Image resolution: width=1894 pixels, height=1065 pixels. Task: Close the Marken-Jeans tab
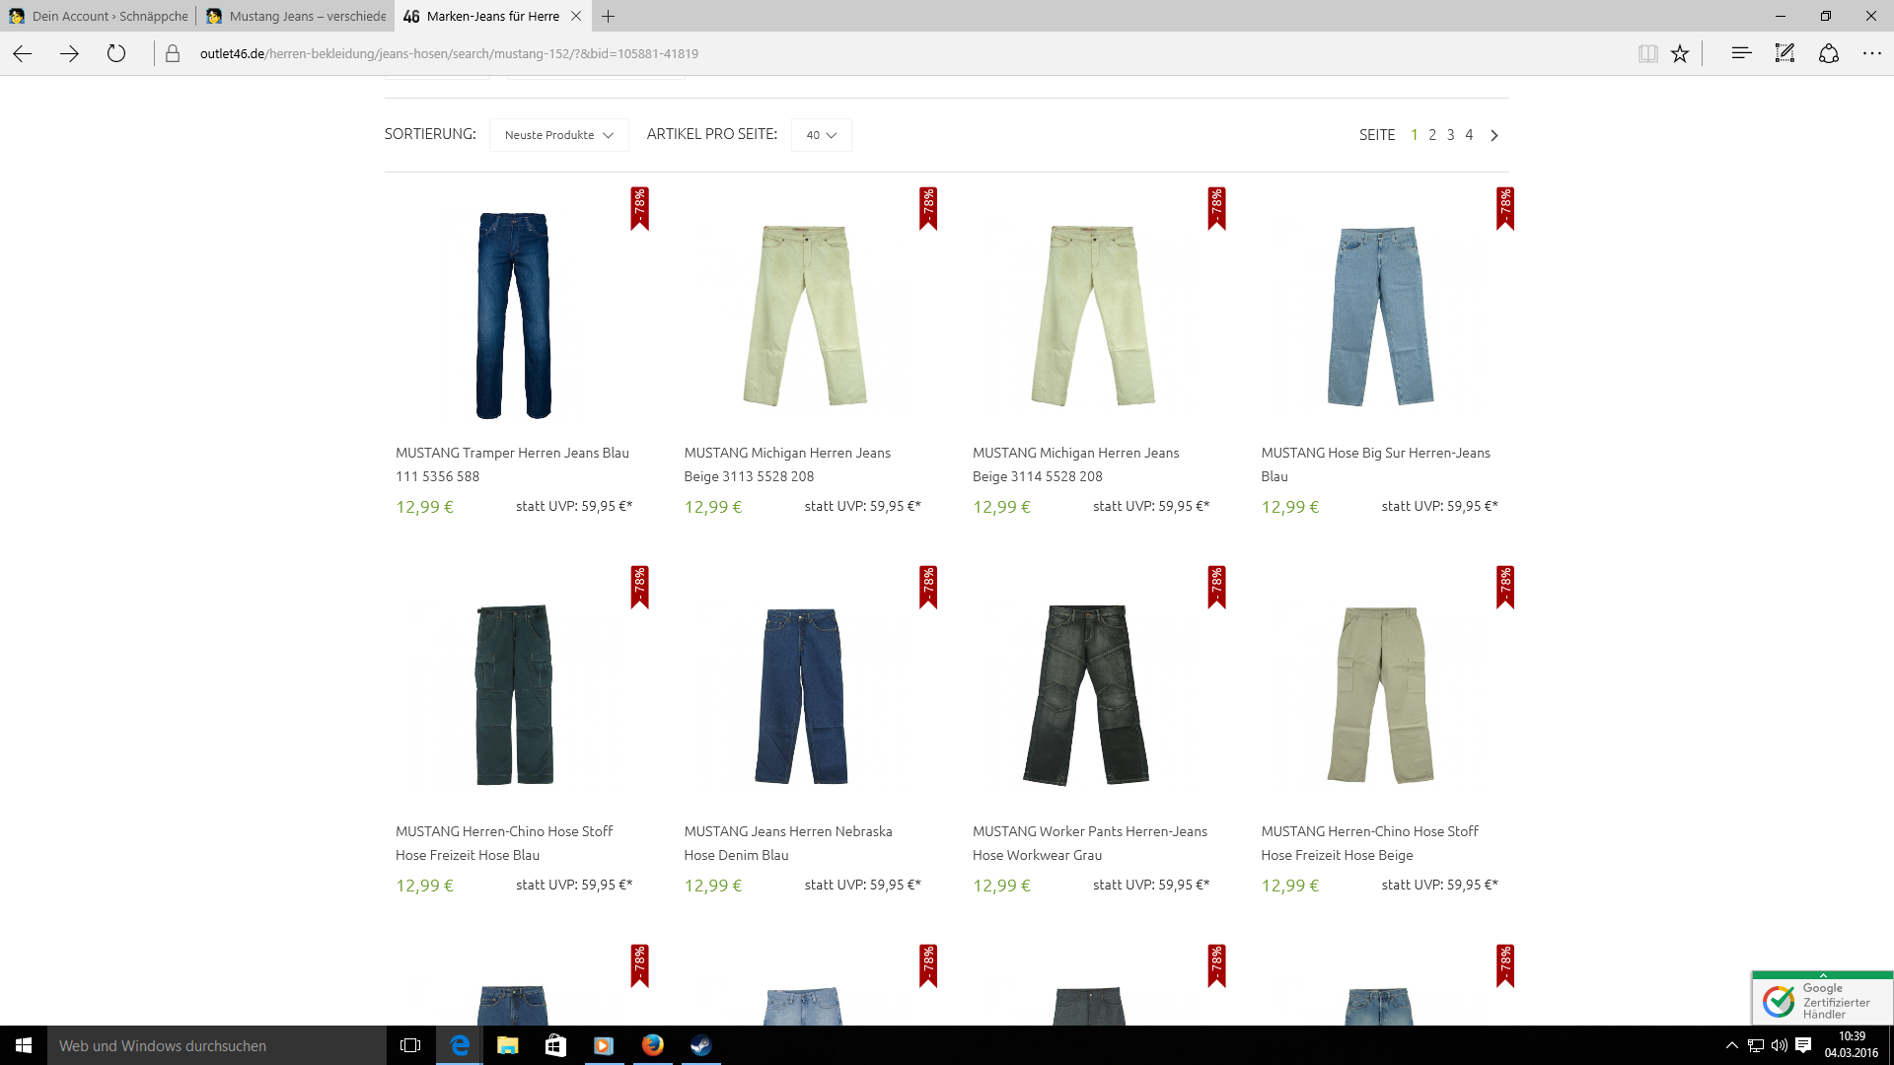point(576,16)
